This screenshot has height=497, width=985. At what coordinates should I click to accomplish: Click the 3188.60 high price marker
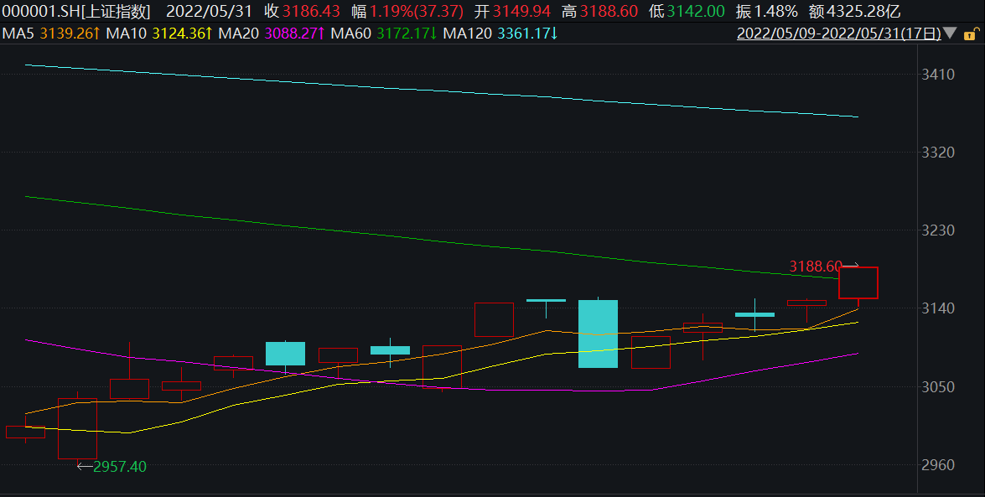pyautogui.click(x=815, y=266)
